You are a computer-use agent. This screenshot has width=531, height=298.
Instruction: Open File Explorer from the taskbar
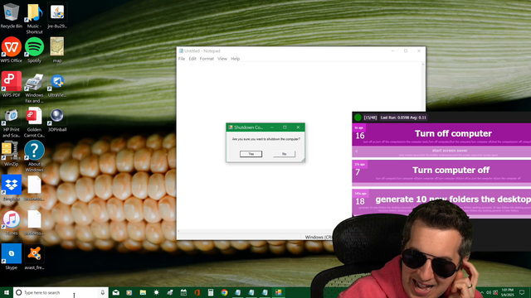[143, 292]
